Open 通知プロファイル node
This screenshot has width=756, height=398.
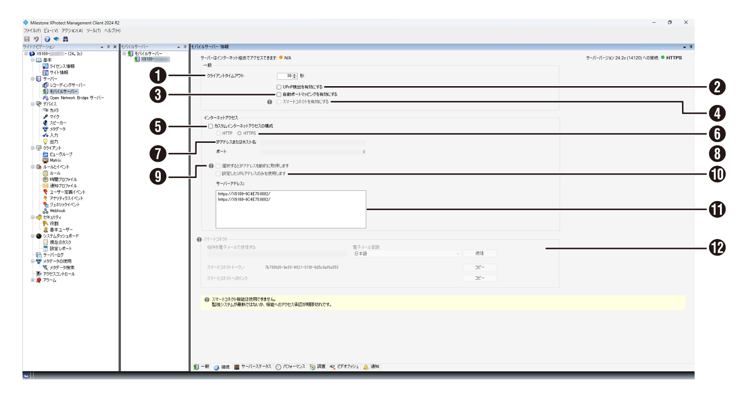click(63, 186)
